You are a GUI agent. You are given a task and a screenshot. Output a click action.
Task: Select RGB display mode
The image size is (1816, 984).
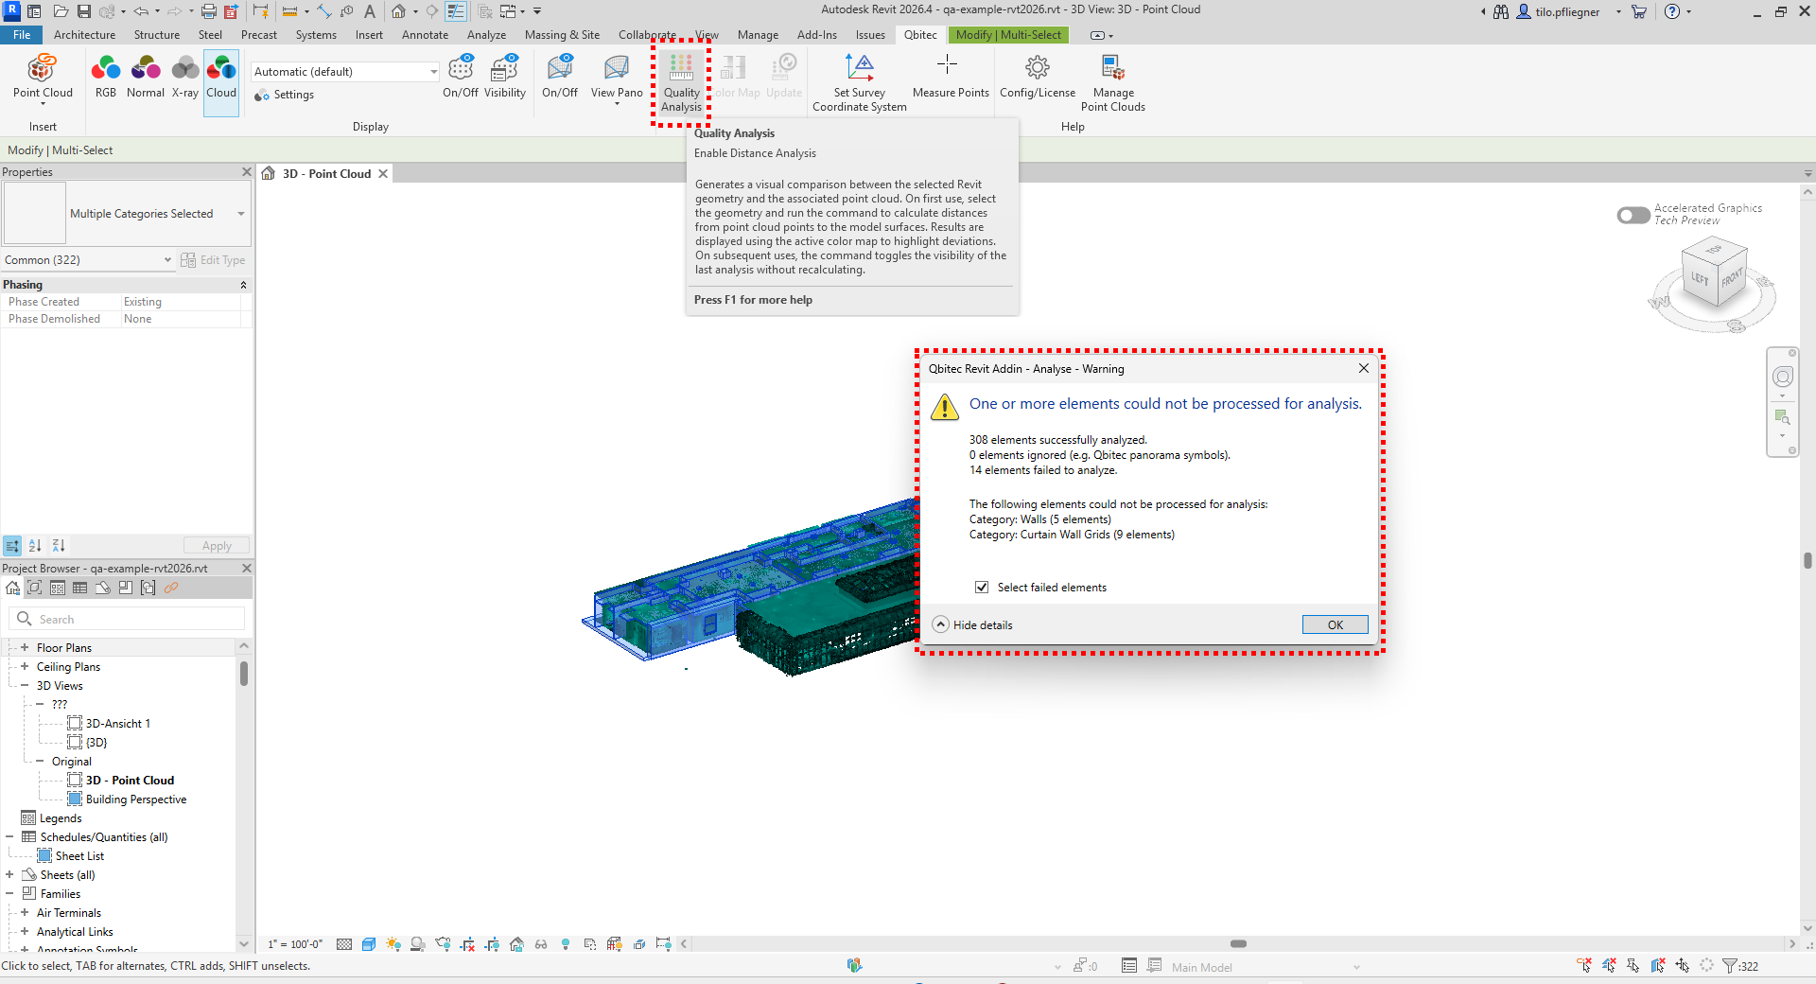106,76
